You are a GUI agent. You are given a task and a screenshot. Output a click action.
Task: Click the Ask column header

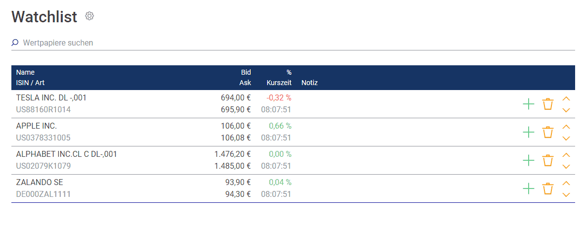(x=245, y=83)
